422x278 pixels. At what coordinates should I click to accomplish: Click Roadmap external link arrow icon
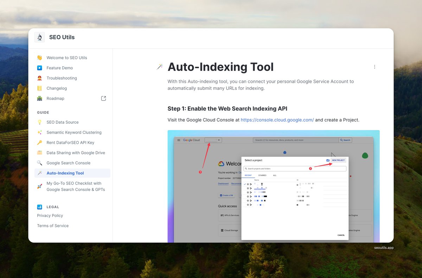pos(103,98)
